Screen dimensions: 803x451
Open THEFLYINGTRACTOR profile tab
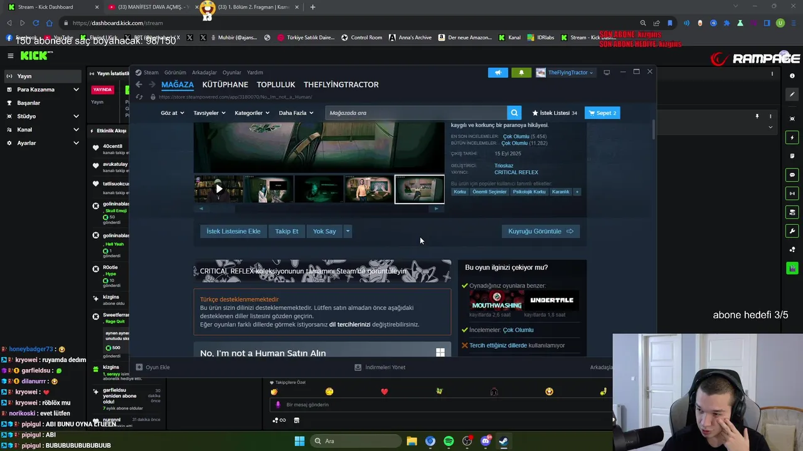[341, 85]
